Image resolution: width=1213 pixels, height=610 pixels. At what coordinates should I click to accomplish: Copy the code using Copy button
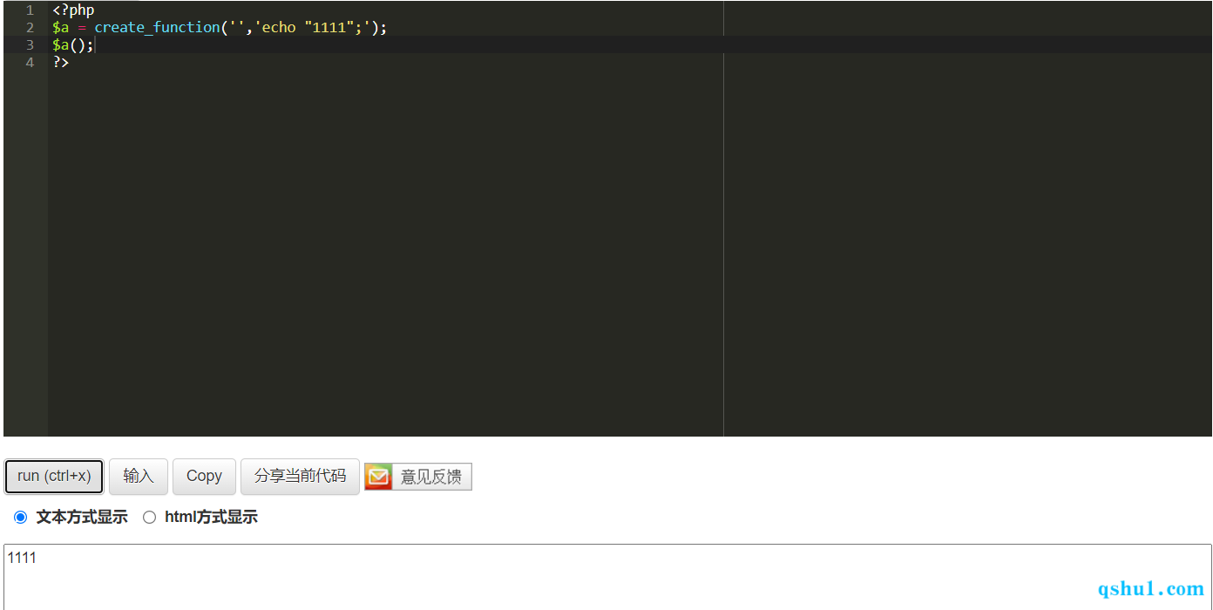pos(204,477)
